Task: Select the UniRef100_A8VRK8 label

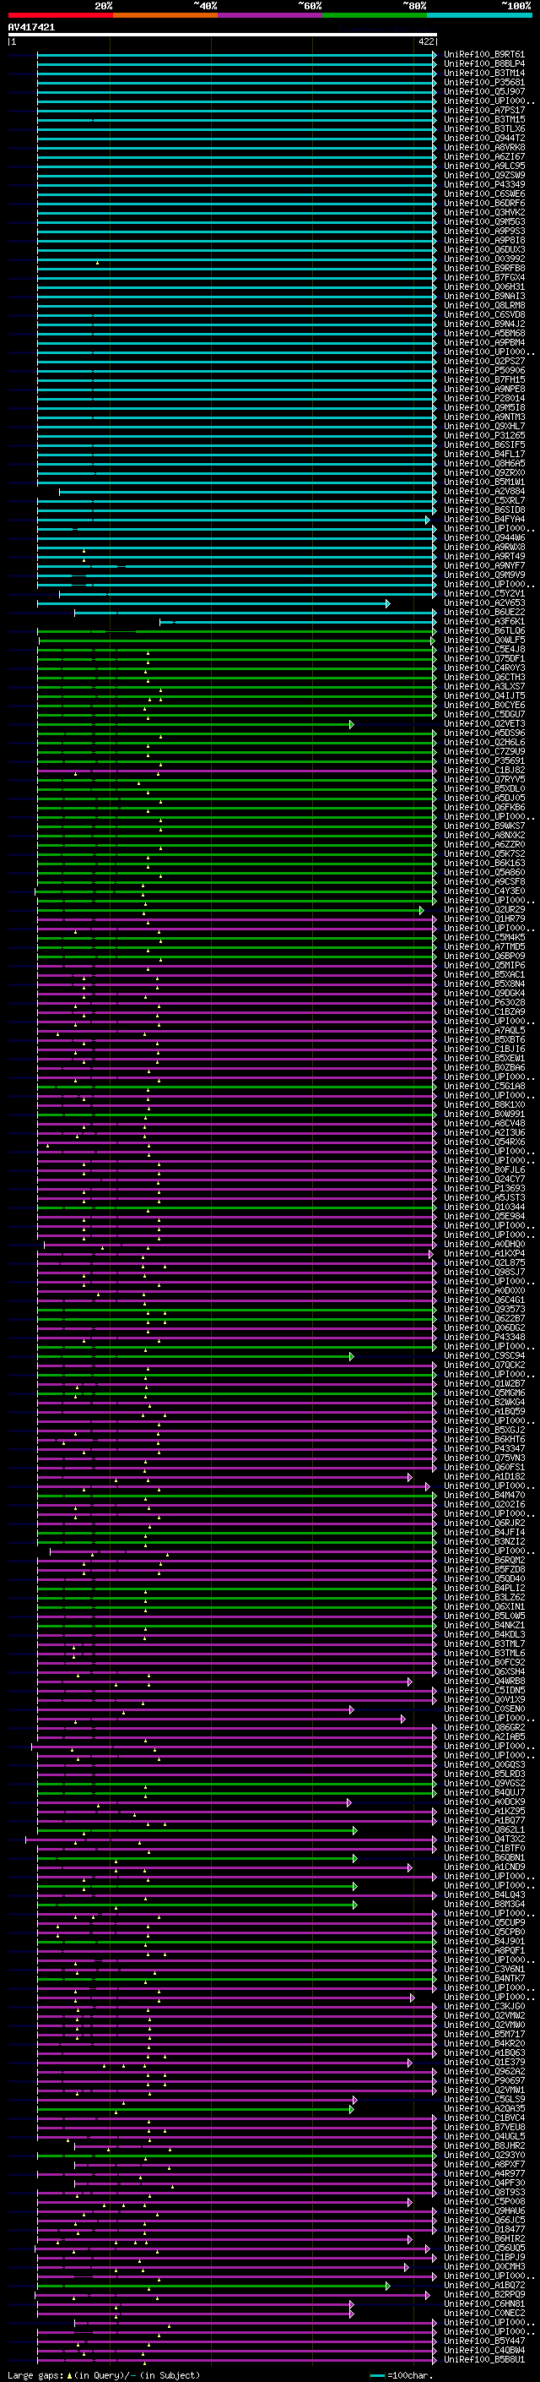Action: pos(484,147)
